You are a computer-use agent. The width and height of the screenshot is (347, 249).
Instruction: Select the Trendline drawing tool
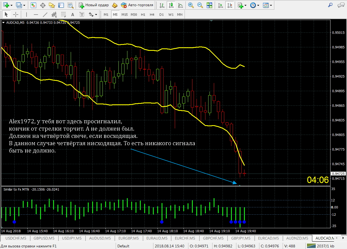pos(45,15)
